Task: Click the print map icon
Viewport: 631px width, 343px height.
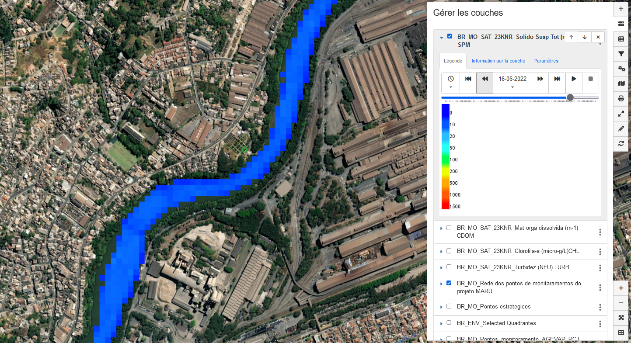Action: point(621,99)
